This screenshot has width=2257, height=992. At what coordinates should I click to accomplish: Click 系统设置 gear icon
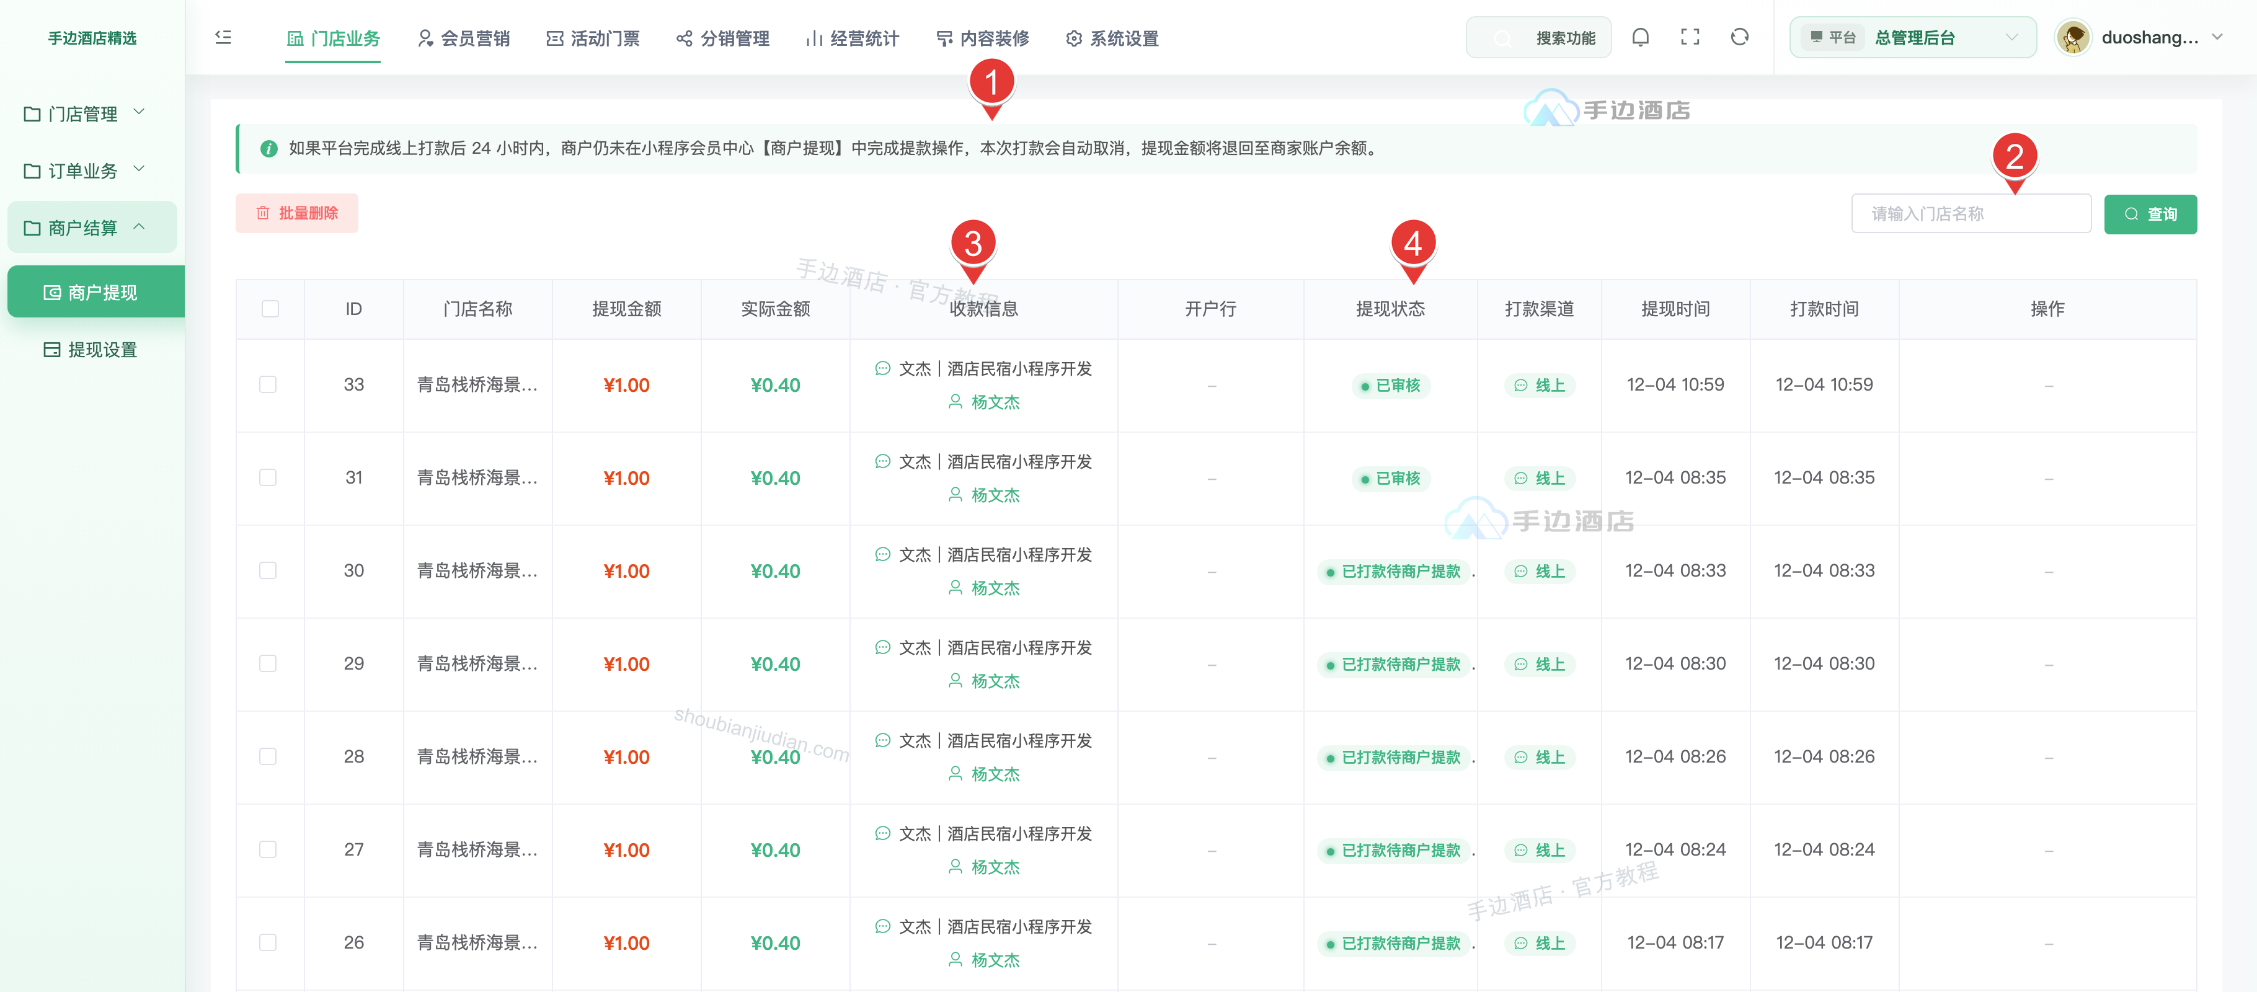tap(1073, 38)
